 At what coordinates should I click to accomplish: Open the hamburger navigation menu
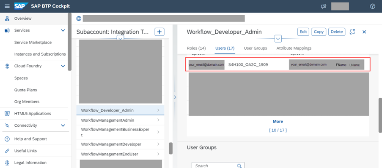7,6
